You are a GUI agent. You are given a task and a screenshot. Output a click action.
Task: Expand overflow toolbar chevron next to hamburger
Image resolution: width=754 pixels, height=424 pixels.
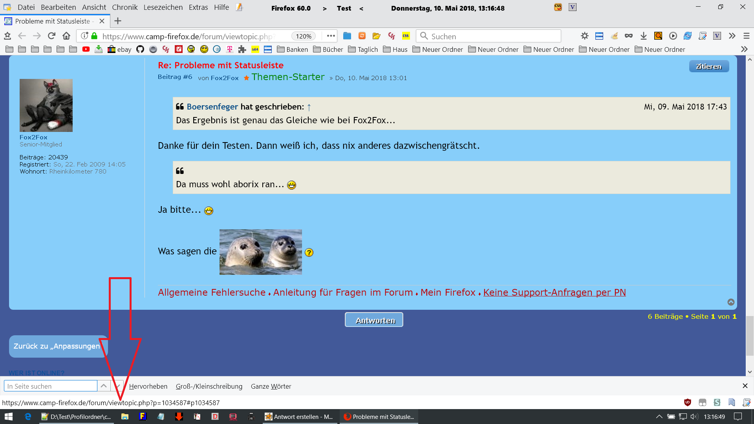point(732,36)
